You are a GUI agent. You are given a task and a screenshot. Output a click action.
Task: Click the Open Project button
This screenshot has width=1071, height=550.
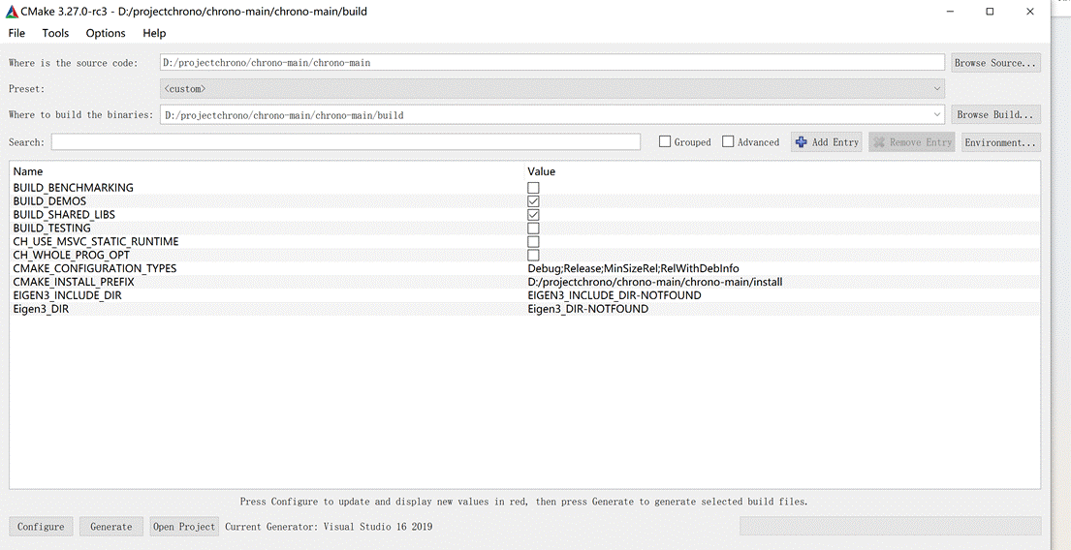pyautogui.click(x=184, y=527)
